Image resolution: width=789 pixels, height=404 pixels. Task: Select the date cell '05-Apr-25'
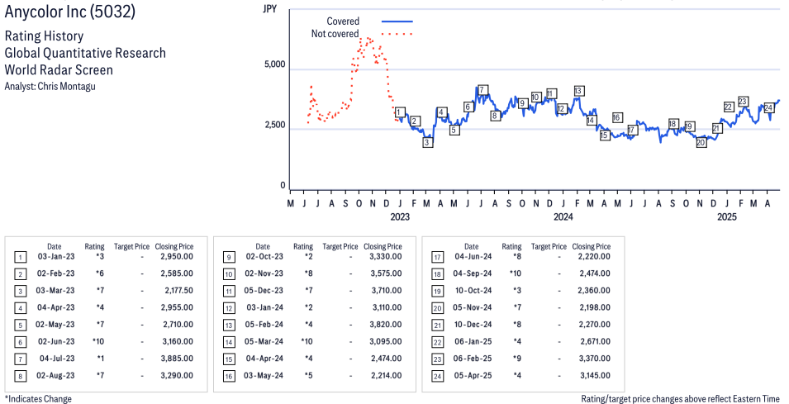(473, 375)
